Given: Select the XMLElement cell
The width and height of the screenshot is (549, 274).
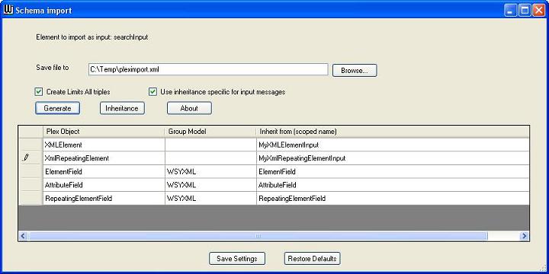Looking at the screenshot, I should coord(104,145).
